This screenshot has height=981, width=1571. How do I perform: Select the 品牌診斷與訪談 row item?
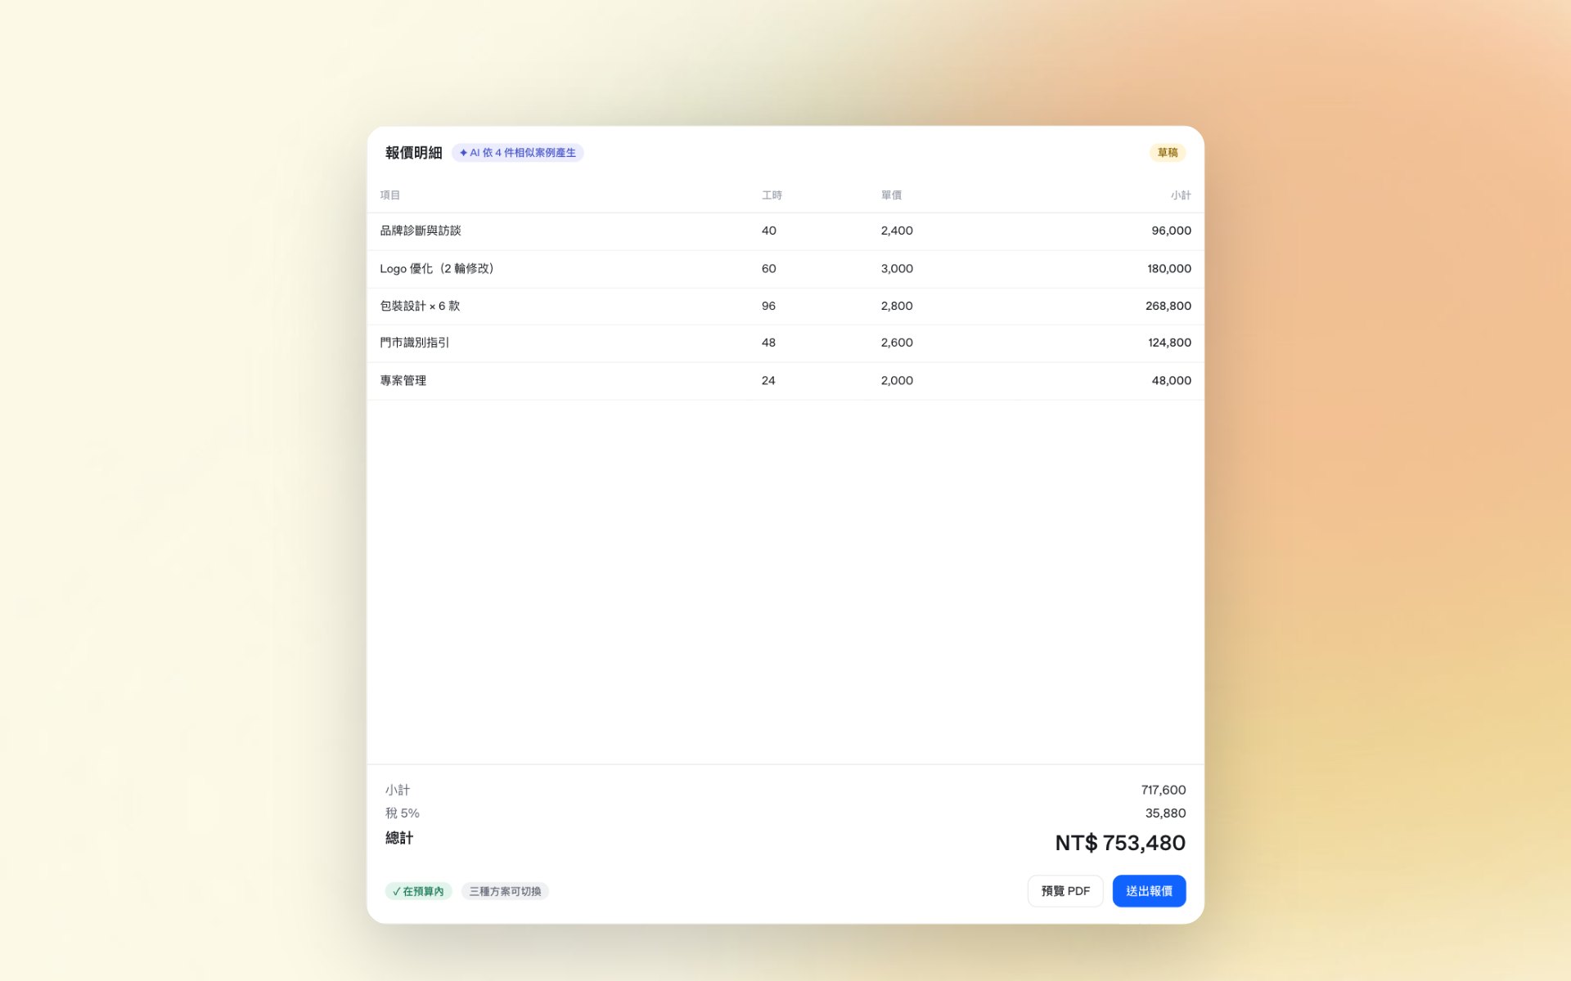coord(421,231)
